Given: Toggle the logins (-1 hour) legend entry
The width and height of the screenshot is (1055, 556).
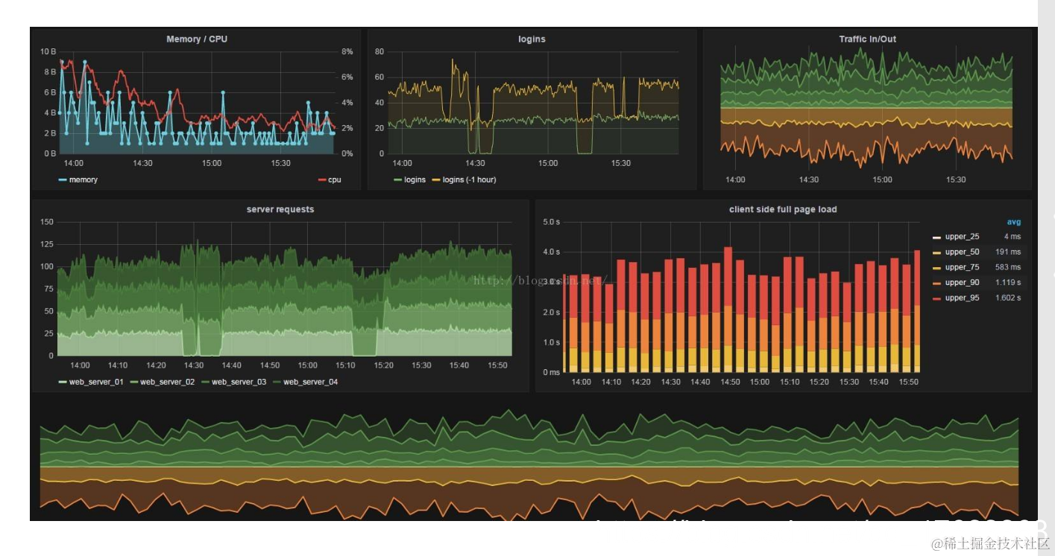Looking at the screenshot, I should 464,179.
